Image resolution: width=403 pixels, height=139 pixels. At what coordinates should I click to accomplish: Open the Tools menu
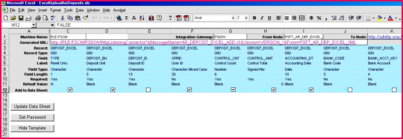68,10
